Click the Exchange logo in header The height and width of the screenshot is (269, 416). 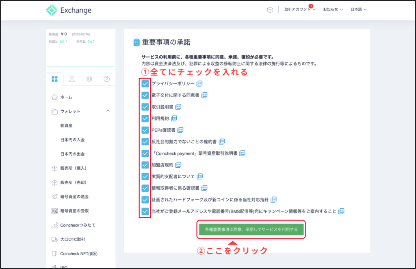[69, 10]
